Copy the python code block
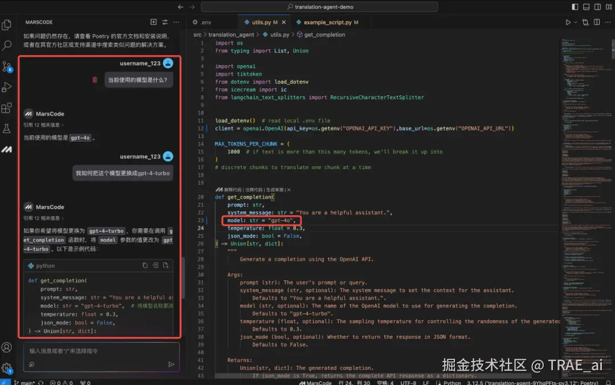This screenshot has width=615, height=385. click(x=145, y=265)
